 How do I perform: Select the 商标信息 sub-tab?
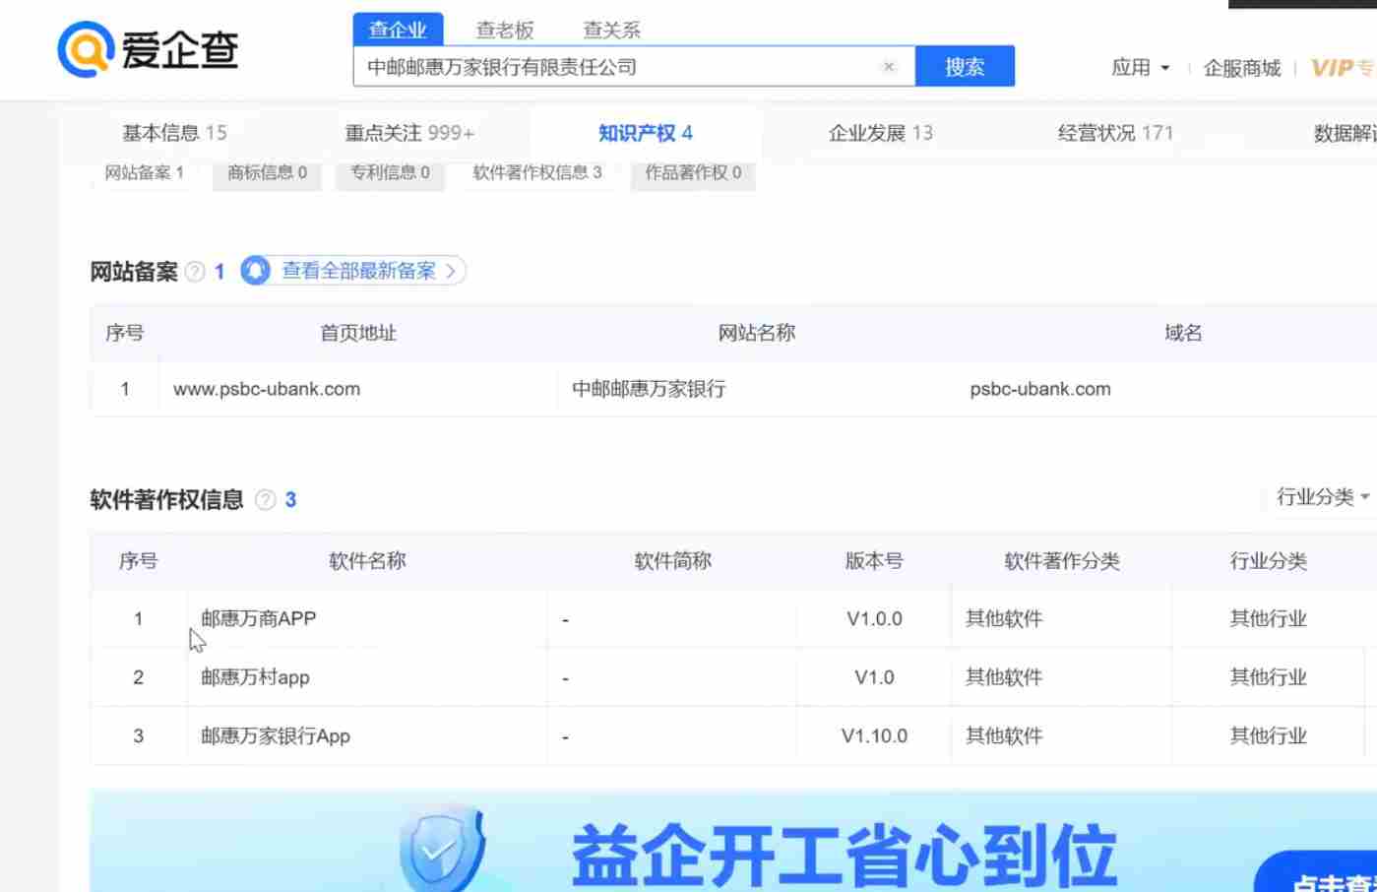point(267,173)
